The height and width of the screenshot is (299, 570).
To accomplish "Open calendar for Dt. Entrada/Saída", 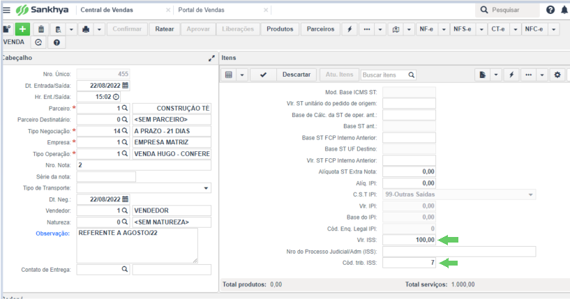I will tap(125, 85).
